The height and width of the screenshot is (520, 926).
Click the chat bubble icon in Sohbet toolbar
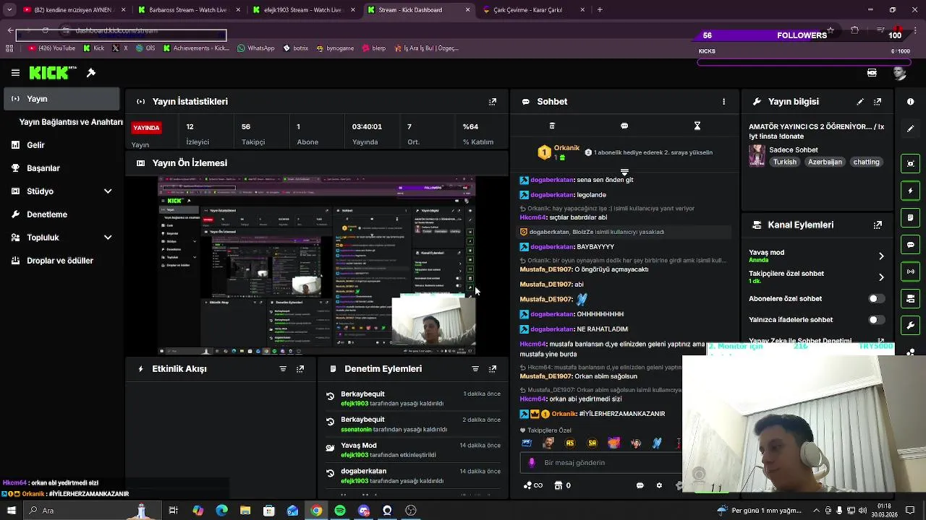tap(624, 126)
